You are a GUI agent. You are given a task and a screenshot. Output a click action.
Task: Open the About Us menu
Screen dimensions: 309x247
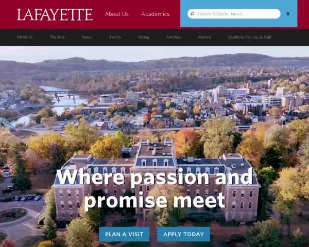click(x=117, y=14)
